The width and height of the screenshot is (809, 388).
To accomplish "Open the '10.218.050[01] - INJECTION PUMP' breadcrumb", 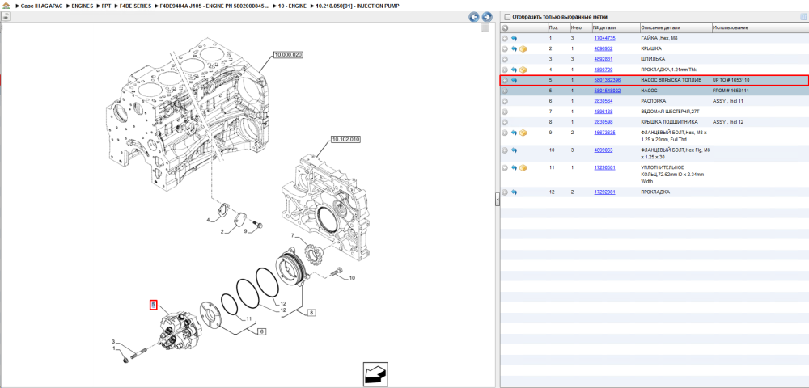I will click(357, 6).
